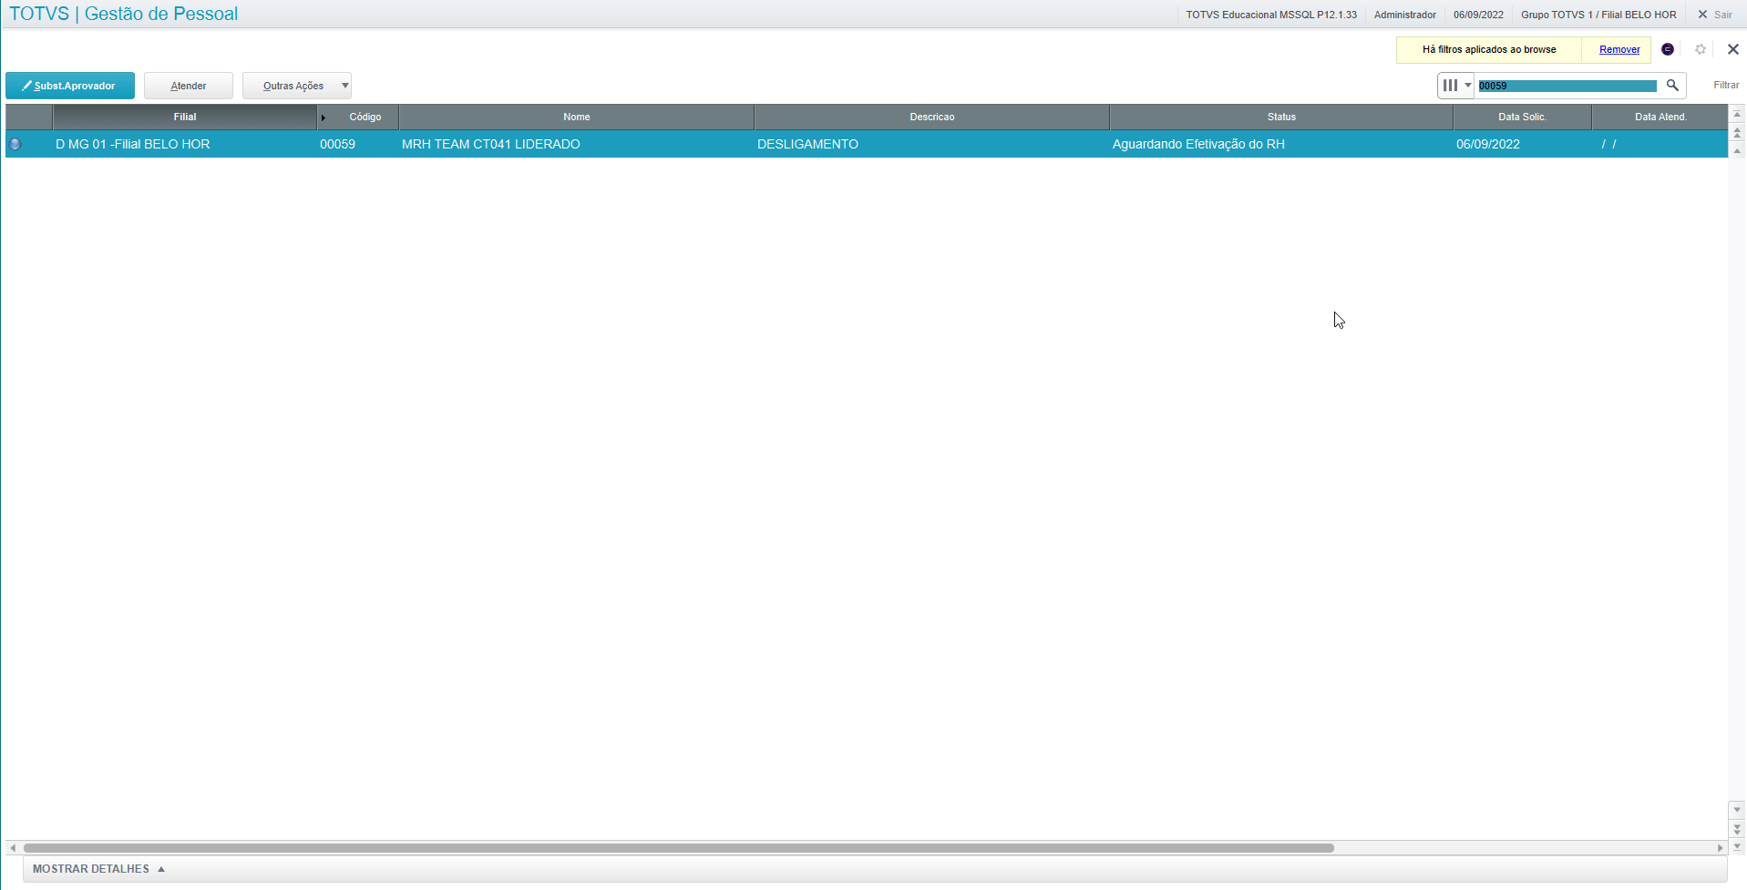Click the search field containing 00059
The image size is (1747, 890).
[x=1567, y=86]
